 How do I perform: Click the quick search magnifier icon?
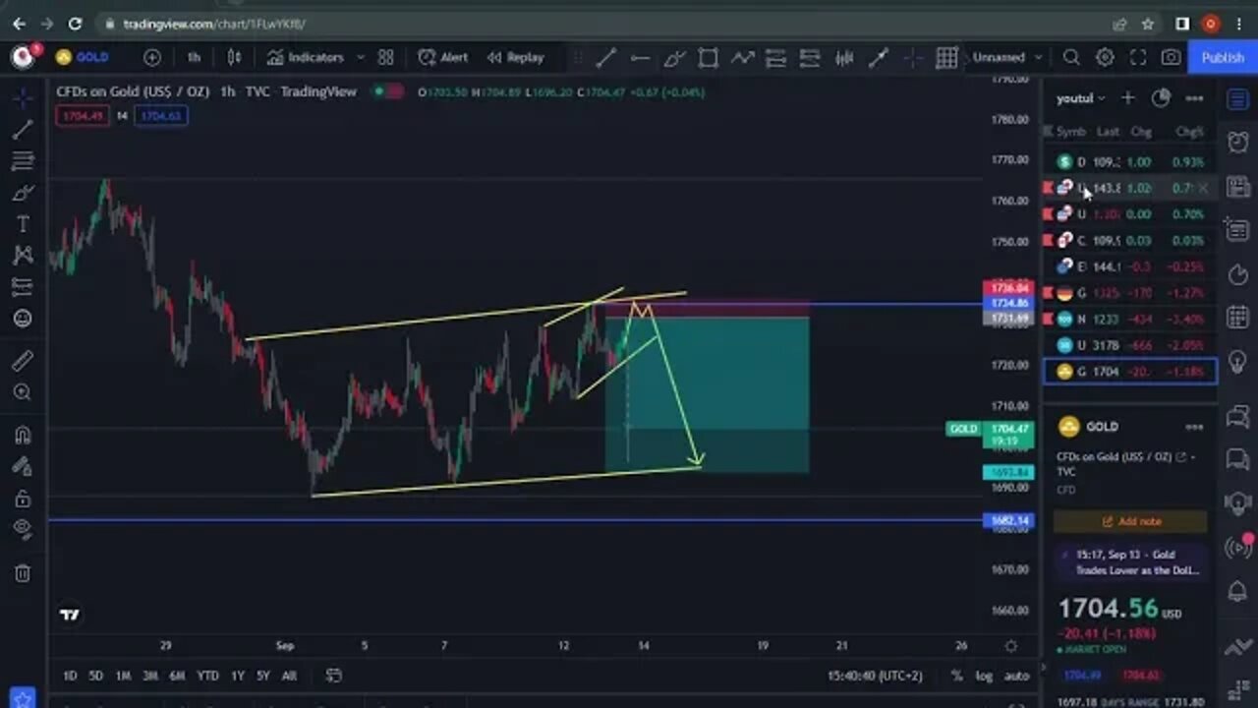click(1071, 57)
